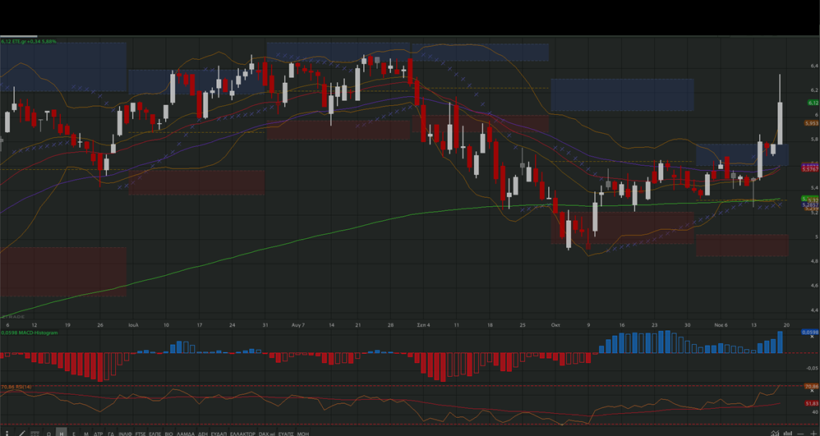820x436 pixels.
Task: Click the 'Νοε 6' date on time axis
Action: coord(721,324)
